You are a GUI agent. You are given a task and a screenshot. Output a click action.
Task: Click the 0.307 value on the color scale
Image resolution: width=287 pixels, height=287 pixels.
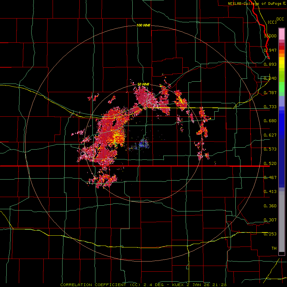pos(270,220)
